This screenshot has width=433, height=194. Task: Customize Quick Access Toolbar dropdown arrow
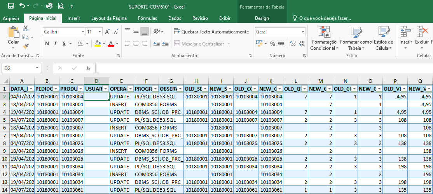[x=72, y=6]
